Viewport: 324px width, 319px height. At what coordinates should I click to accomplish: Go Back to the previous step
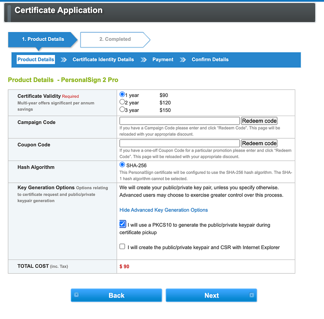(116, 295)
